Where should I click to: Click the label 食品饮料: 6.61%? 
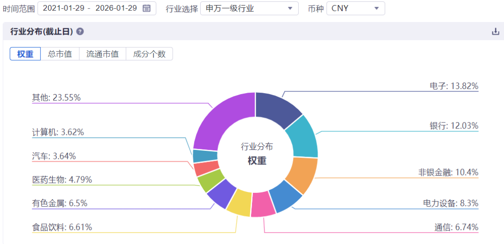tap(62, 228)
